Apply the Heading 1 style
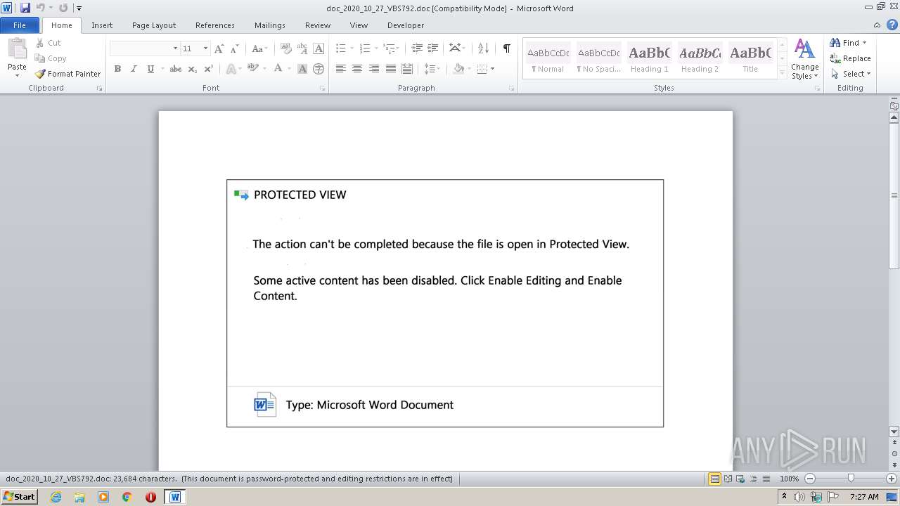The image size is (900, 506). point(649,59)
